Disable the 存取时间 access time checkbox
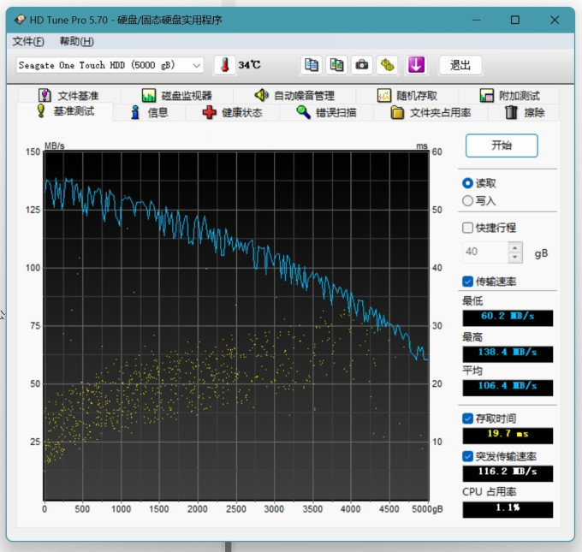The width and height of the screenshot is (582, 552). tap(467, 418)
